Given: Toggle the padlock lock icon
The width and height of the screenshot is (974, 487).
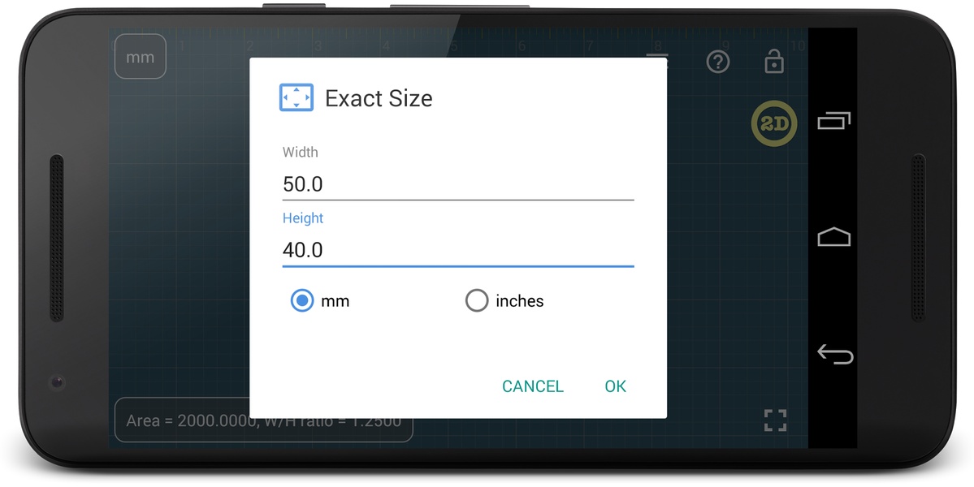Looking at the screenshot, I should click(x=774, y=61).
